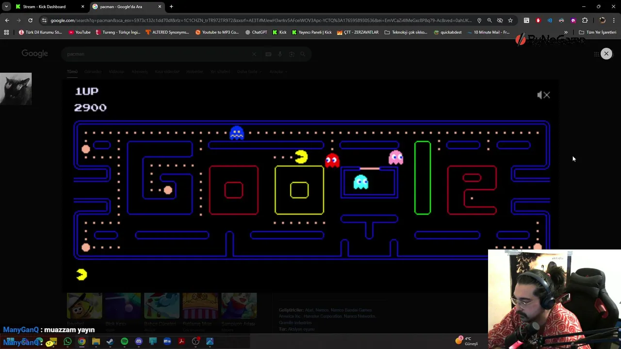Open Yayıncı Paneli Kick bookmark

(x=311, y=32)
